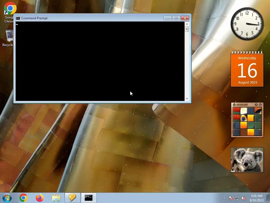The height and width of the screenshot is (203, 270).
Task: Click the network status tray icon
Action: tap(237, 198)
